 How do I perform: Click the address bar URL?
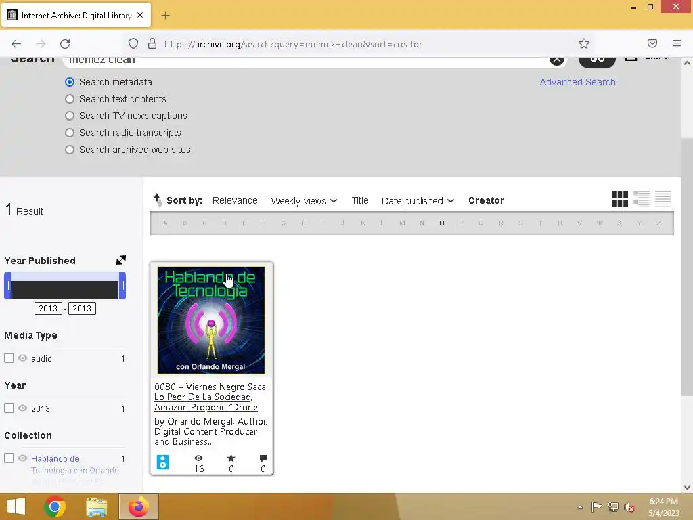tap(293, 44)
